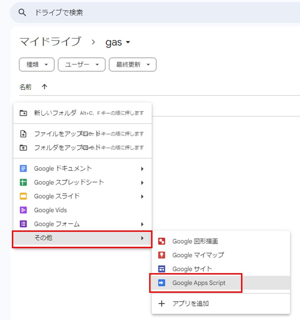Click the breadcrumb chevron separator

click(x=93, y=42)
